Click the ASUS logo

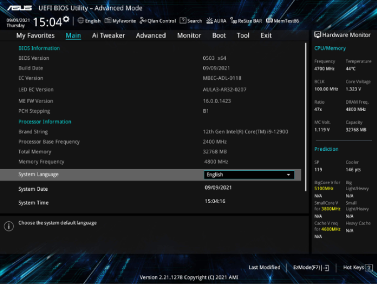click(19, 8)
